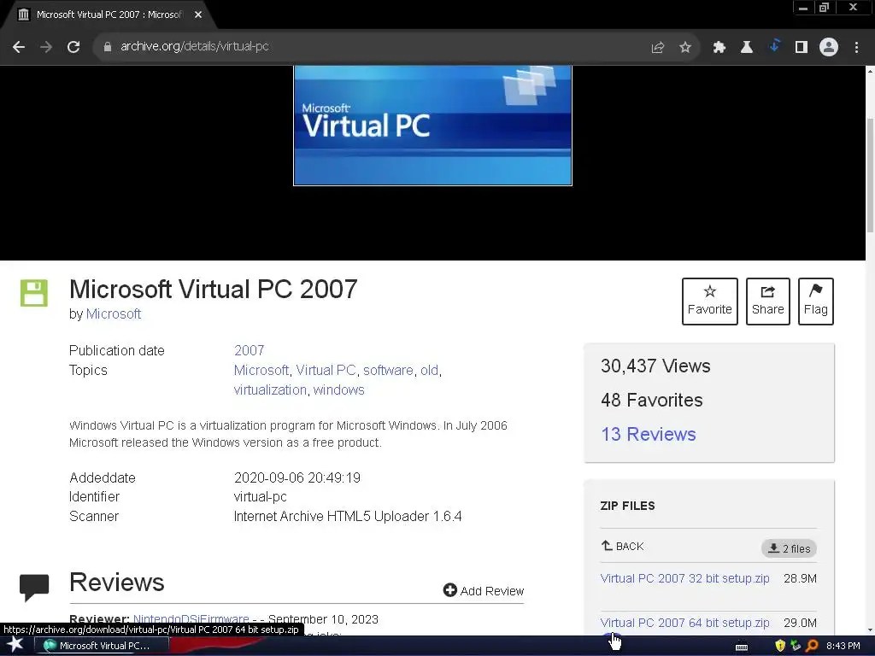Open the Microsoft topic link
This screenshot has height=656, width=875.
tap(261, 371)
